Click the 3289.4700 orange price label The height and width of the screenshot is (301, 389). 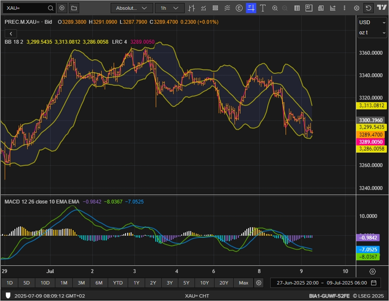coord(371,135)
